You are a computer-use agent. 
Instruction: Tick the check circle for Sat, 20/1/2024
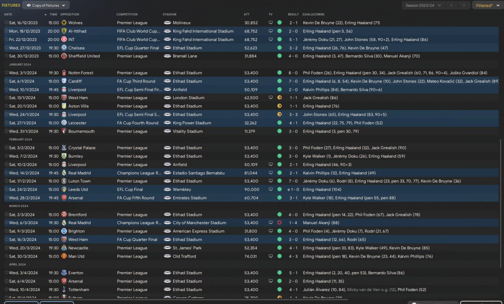pyautogui.click(x=6, y=106)
